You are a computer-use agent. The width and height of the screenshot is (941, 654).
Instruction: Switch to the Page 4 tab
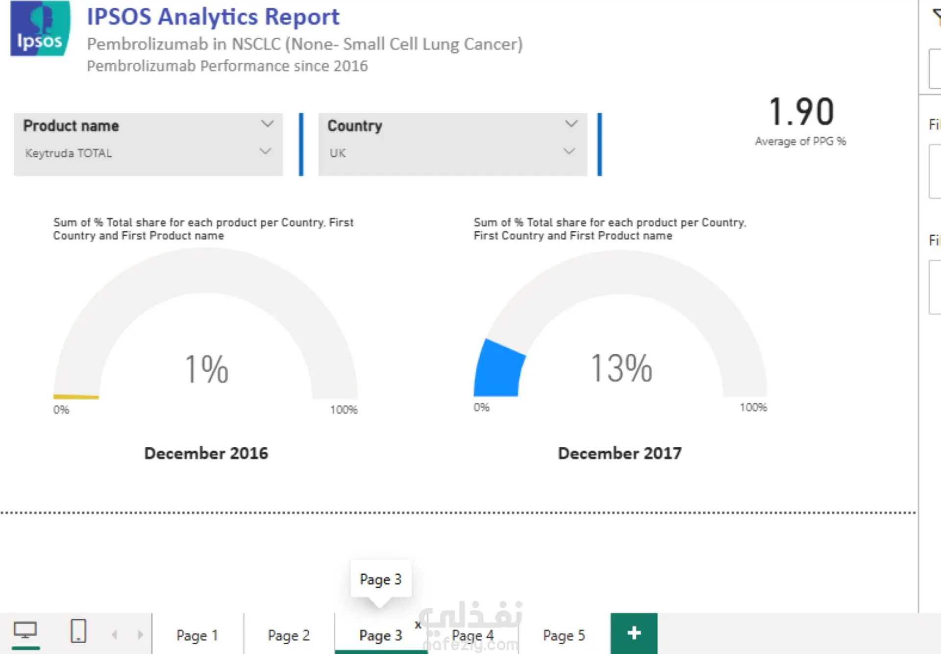[x=472, y=635]
